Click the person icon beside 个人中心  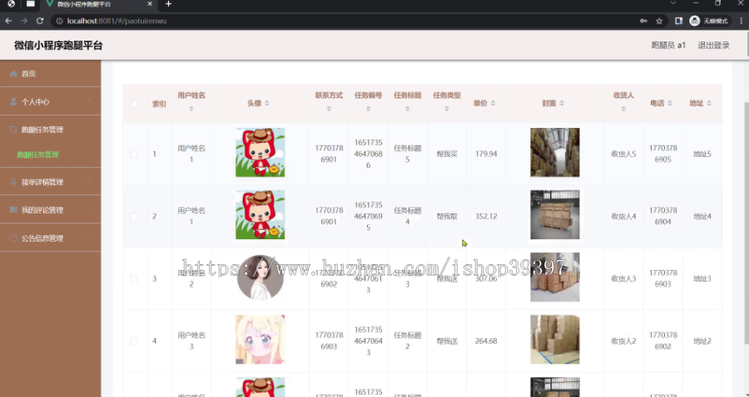point(13,101)
